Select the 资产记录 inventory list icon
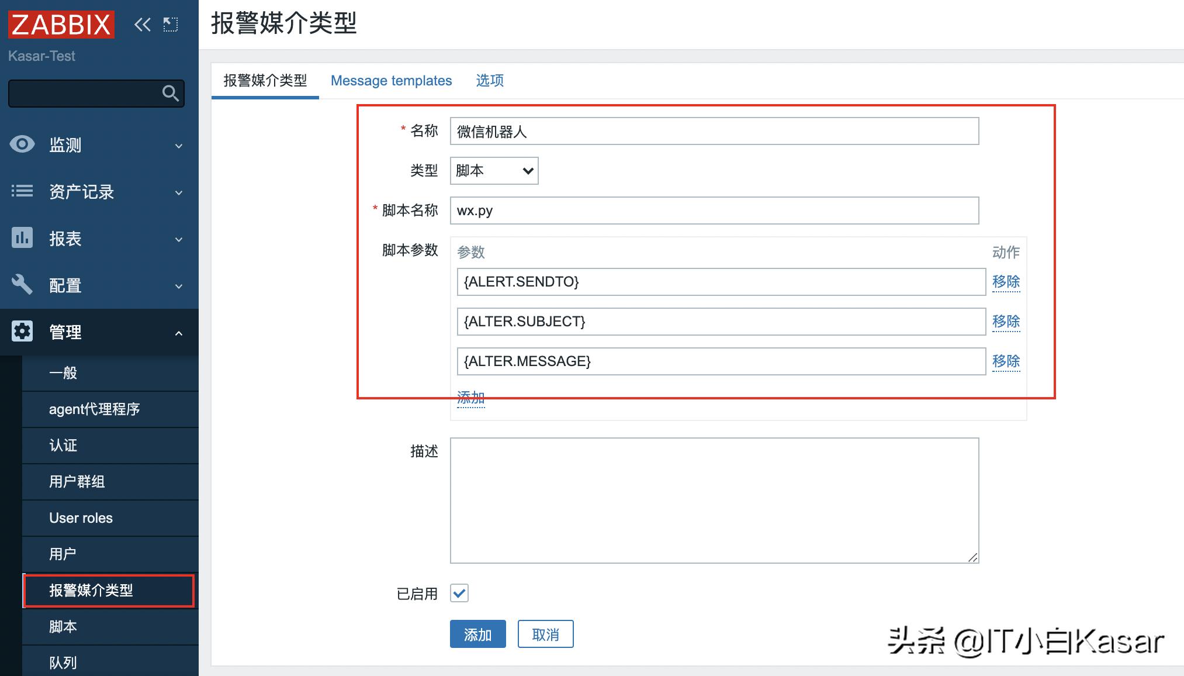The height and width of the screenshot is (676, 1184). 22,192
